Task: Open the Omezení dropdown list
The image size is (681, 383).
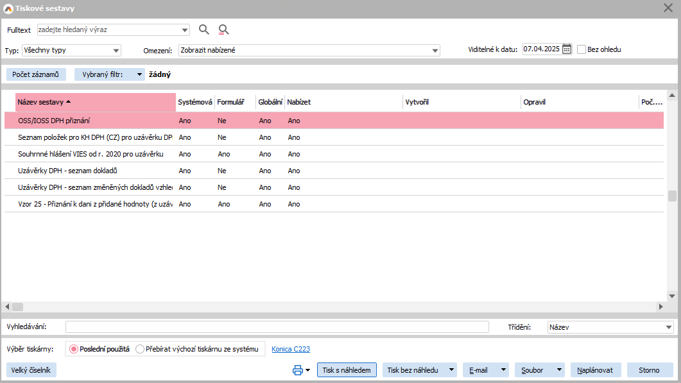Action: click(435, 50)
